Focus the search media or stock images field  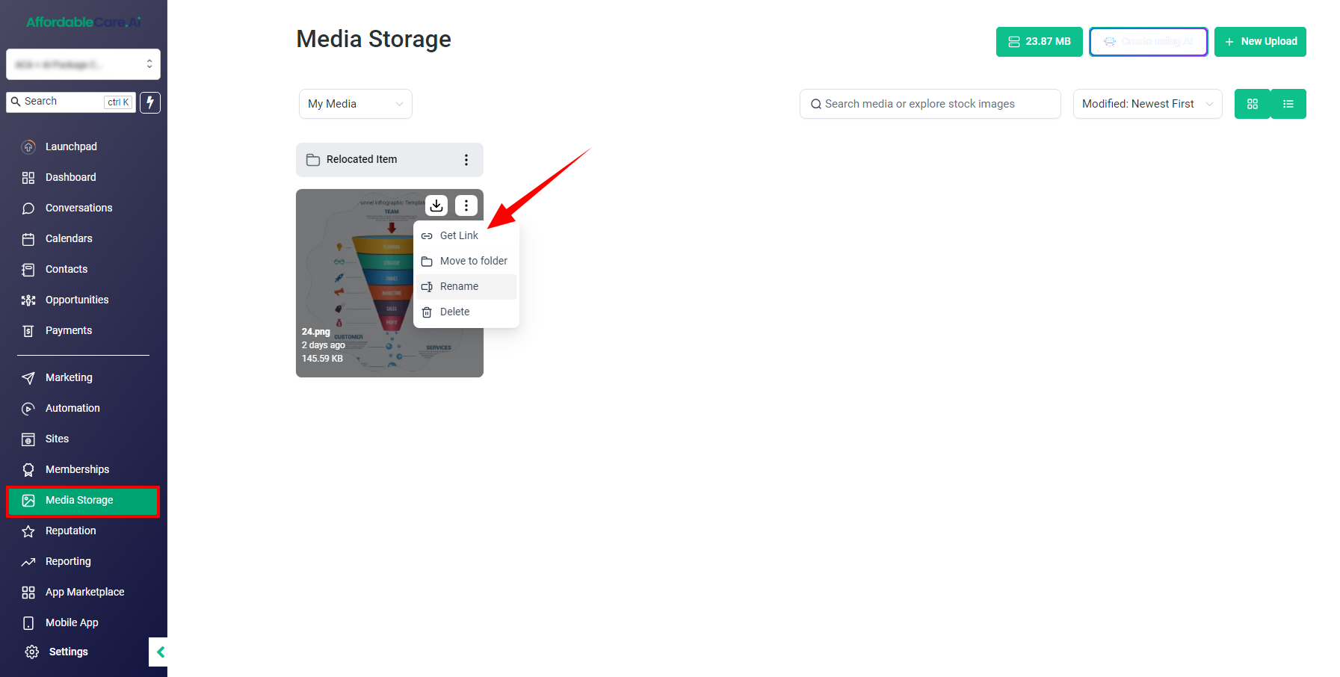point(930,104)
